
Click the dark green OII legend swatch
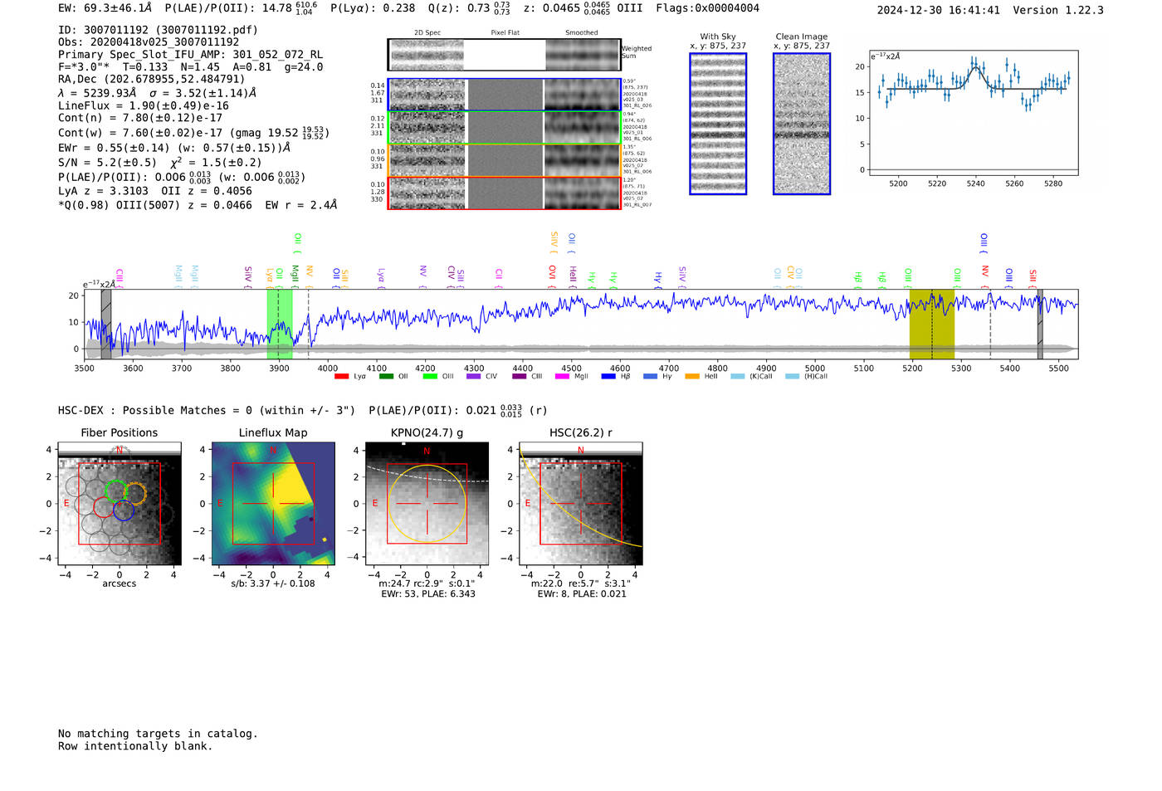386,377
